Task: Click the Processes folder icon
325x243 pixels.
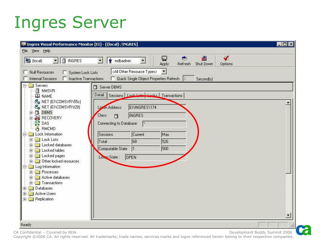Action: 37,172
